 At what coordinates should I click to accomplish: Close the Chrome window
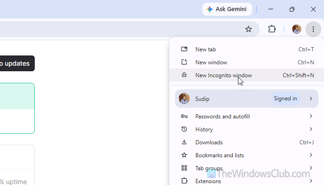point(313,9)
